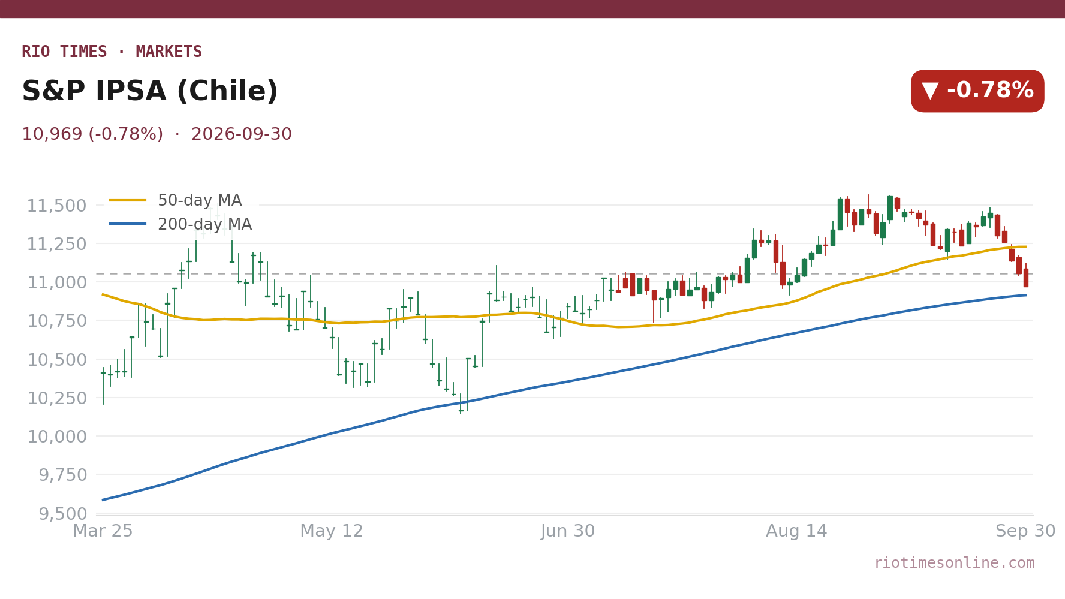Click the 11,500 y-axis label

[x=57, y=206]
